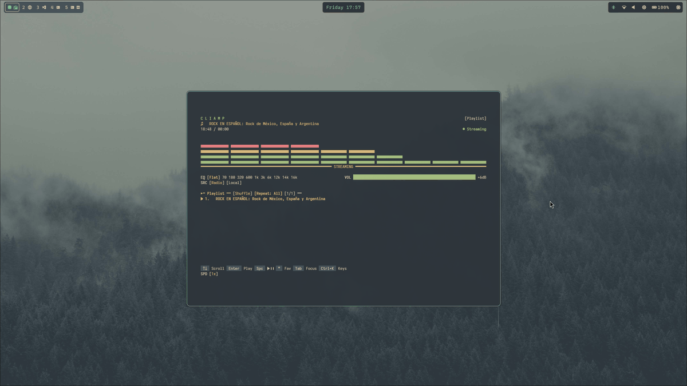This screenshot has height=386, width=687.
Task: Click the now-playing title ROCK EN ESPAÑOL
Action: click(264, 124)
